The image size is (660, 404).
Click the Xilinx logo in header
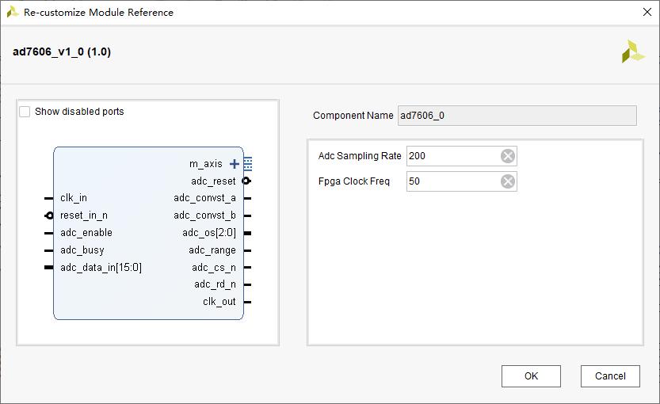point(633,51)
